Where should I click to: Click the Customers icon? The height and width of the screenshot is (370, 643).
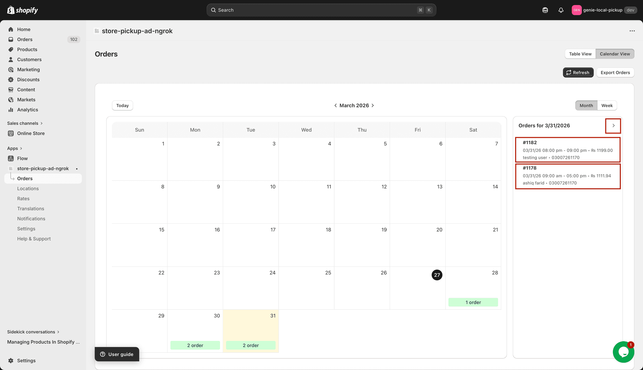pos(11,59)
